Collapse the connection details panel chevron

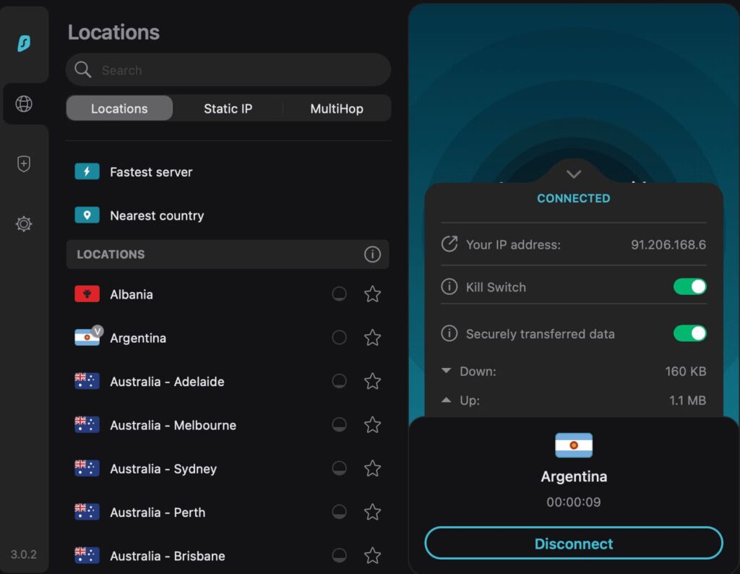[x=574, y=174]
